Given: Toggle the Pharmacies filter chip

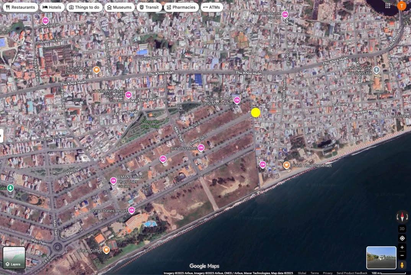Looking at the screenshot, I should pyautogui.click(x=181, y=7).
